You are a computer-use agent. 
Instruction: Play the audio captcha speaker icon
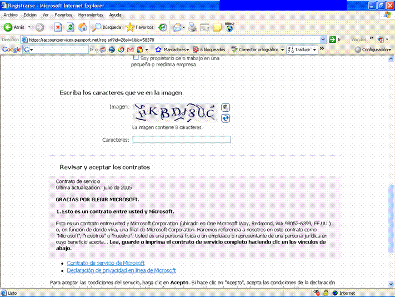(226, 107)
